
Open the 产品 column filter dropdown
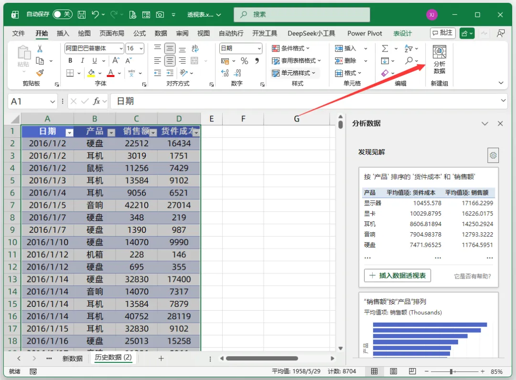pyautogui.click(x=111, y=132)
